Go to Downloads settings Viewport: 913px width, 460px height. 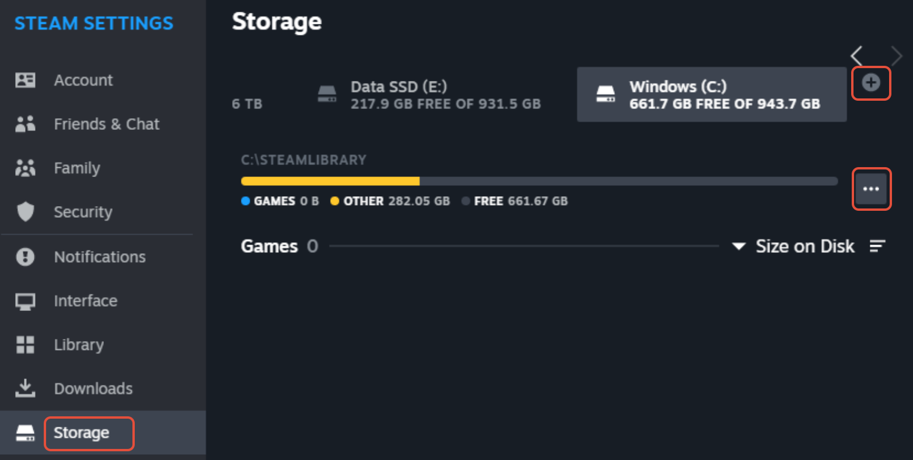93,388
